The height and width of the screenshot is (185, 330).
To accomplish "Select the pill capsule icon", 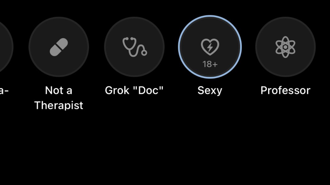I will pos(59,47).
